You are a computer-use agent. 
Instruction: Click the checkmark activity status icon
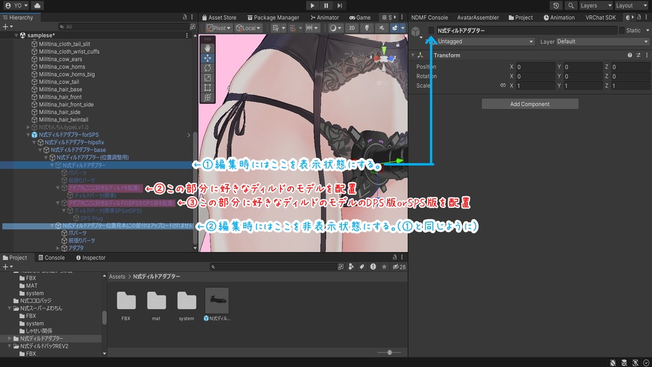tap(646, 363)
